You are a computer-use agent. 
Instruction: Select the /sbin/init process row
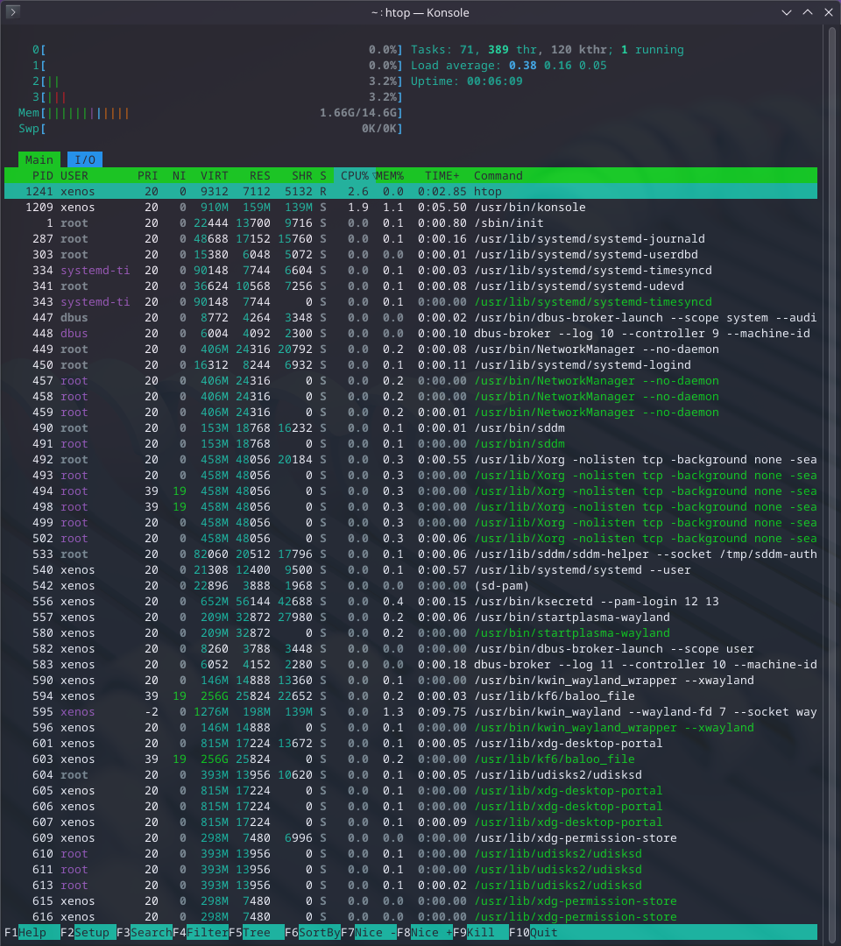(411, 222)
